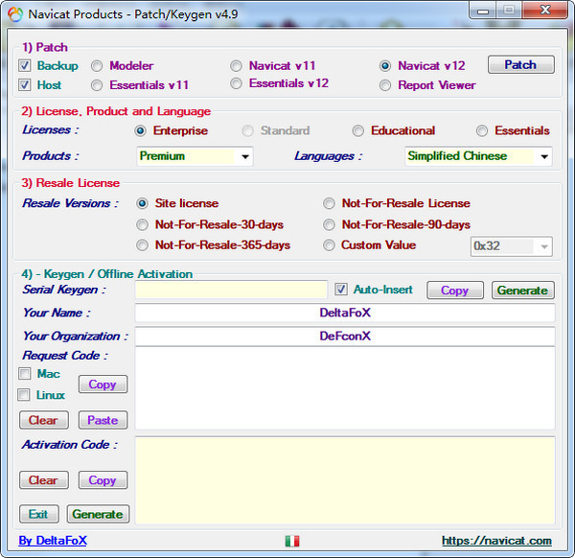
Task: Open the By DeltaFoX link
Action: [x=53, y=541]
